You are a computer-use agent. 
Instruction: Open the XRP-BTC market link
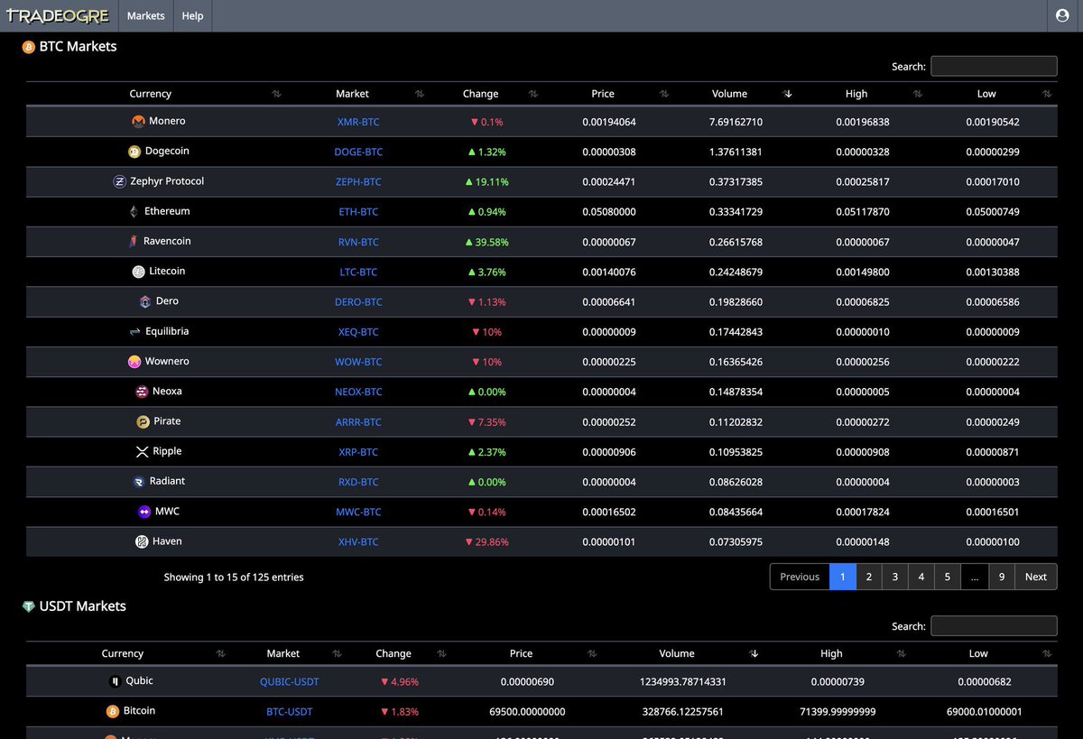coord(358,452)
